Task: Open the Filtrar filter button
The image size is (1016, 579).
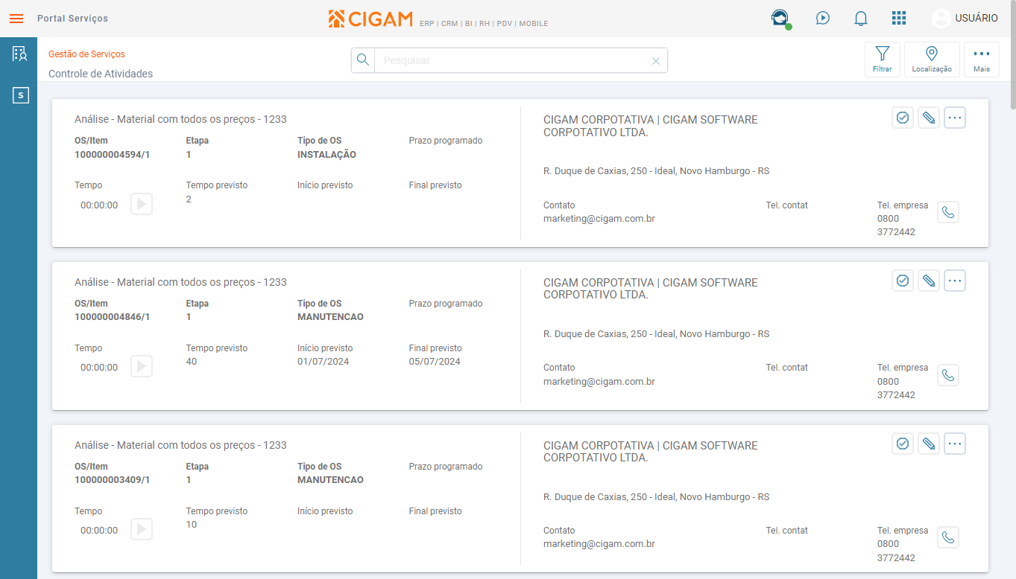Action: tap(883, 60)
